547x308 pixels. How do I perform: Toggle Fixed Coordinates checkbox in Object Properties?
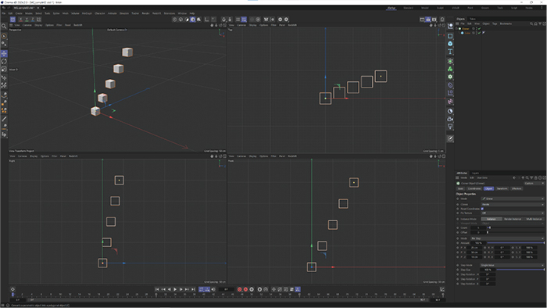click(x=482, y=209)
